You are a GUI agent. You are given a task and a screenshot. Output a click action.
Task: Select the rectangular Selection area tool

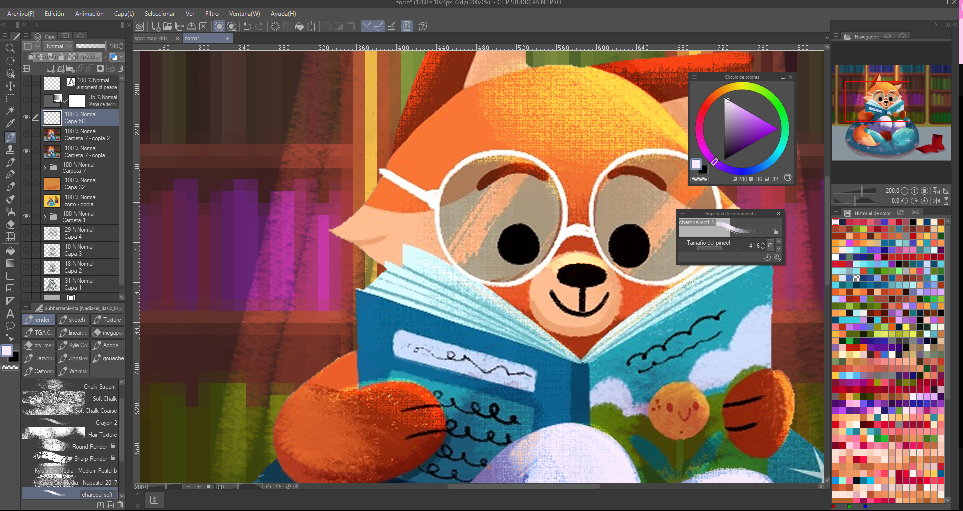(10, 98)
